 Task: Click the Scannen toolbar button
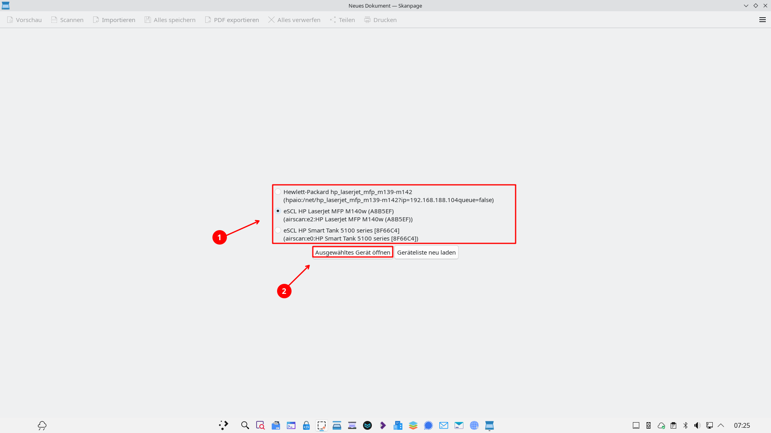click(x=67, y=20)
